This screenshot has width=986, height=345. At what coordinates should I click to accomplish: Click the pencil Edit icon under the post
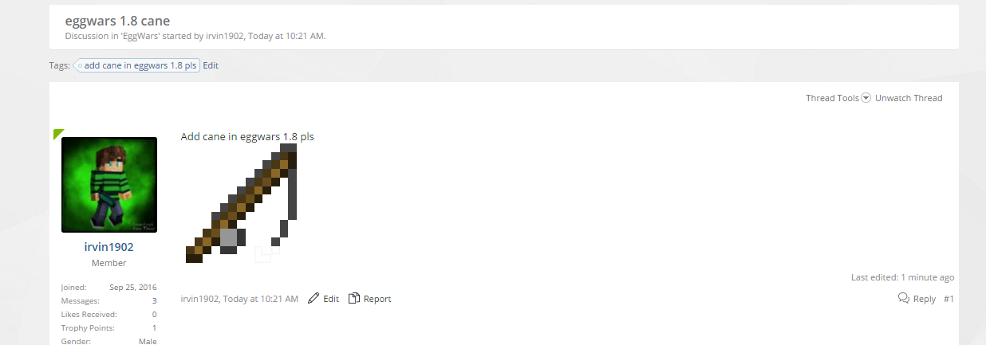click(x=314, y=298)
